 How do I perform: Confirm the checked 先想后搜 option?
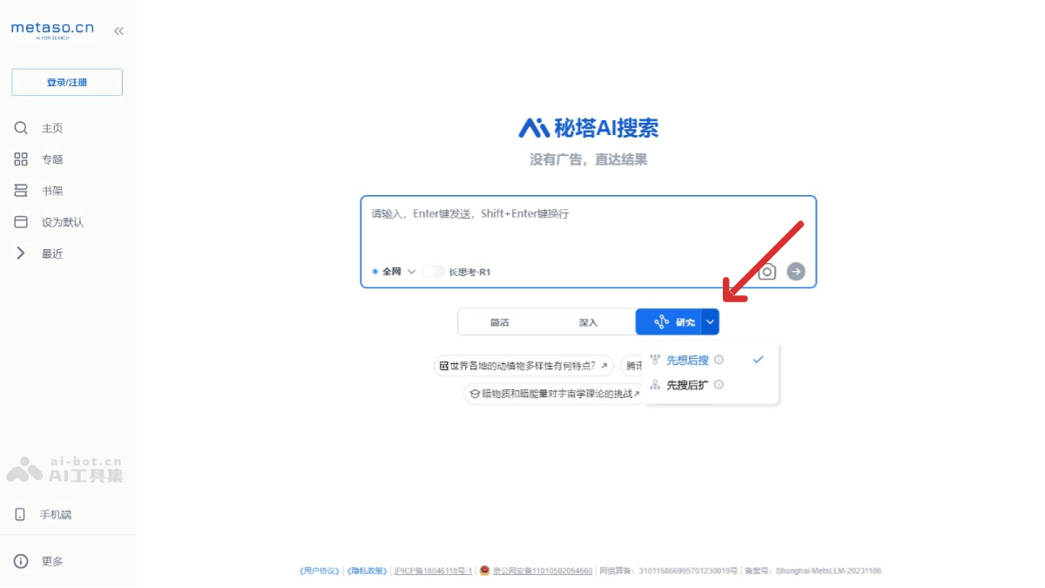pyautogui.click(x=687, y=359)
